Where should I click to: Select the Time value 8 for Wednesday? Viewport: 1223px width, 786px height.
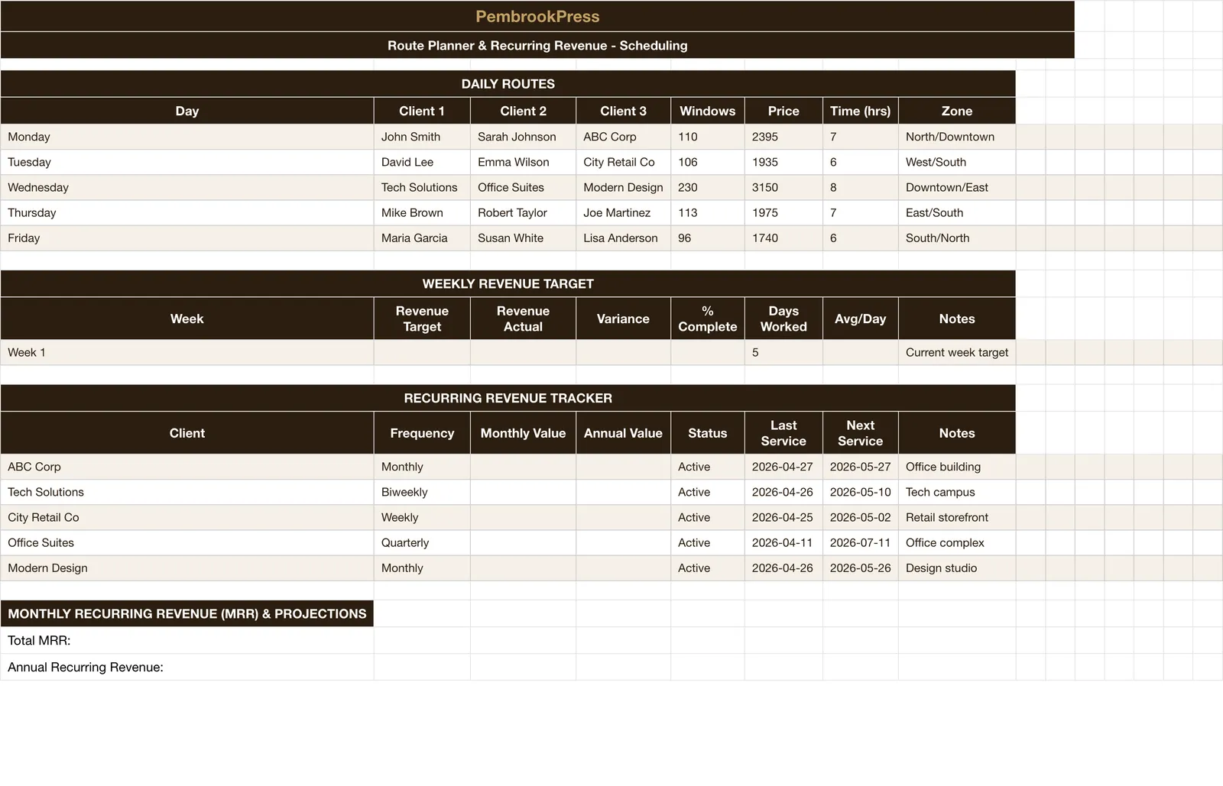[x=861, y=187]
